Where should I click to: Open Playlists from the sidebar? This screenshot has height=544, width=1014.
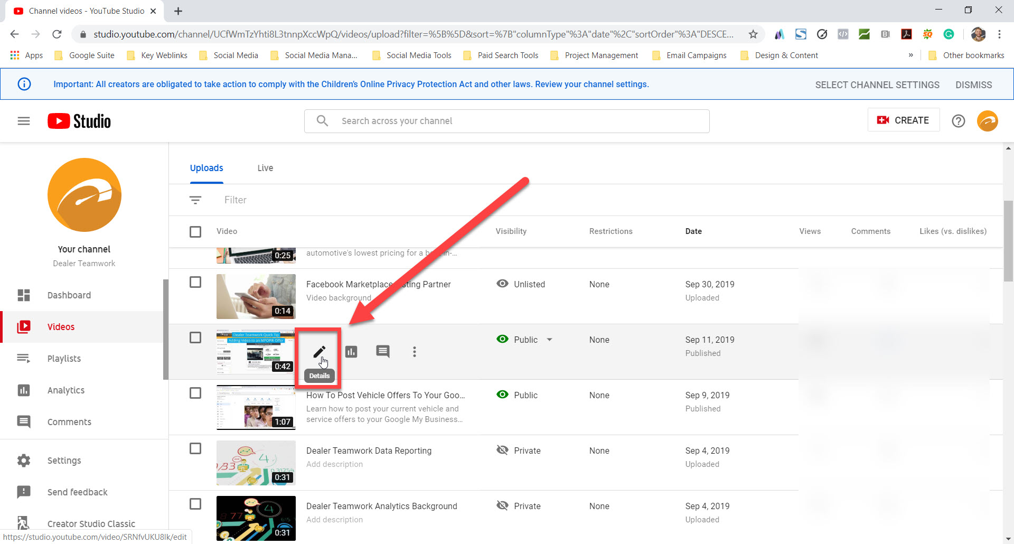pos(63,358)
